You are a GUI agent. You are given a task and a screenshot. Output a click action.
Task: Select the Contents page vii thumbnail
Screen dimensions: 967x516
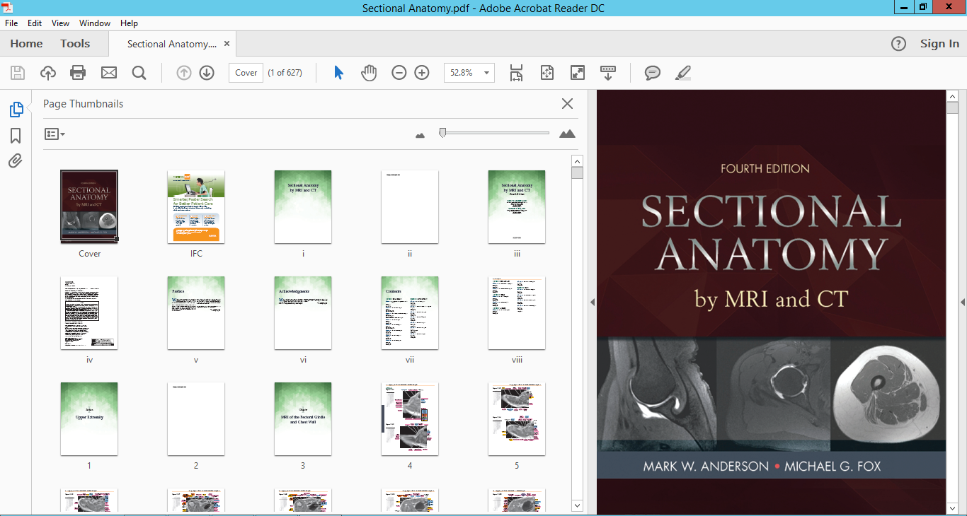[410, 312]
